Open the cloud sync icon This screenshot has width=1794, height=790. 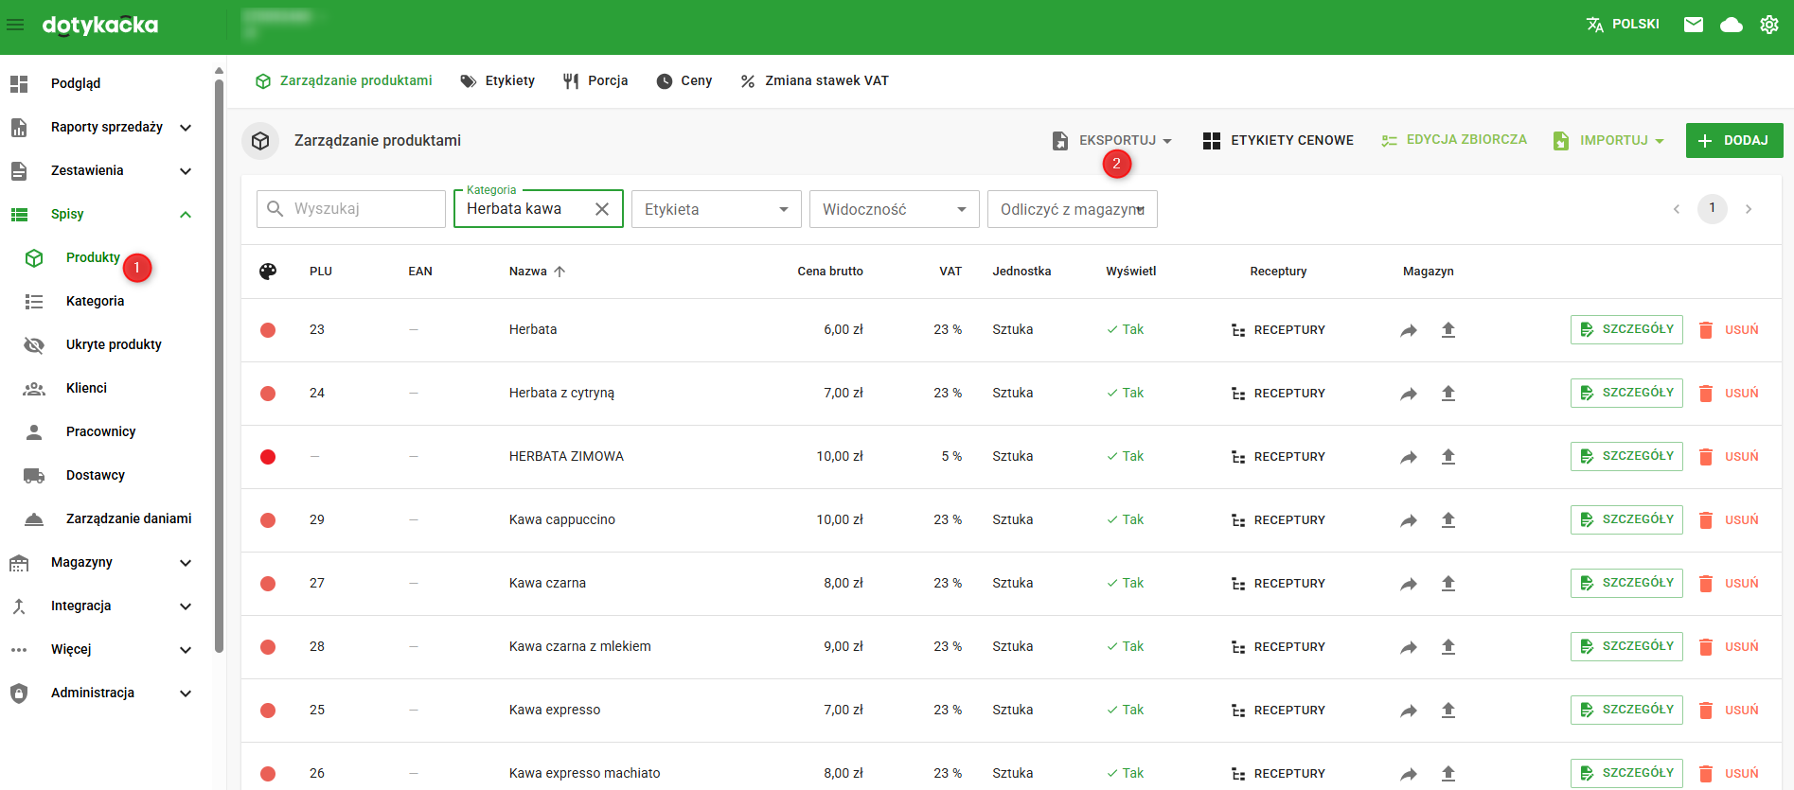point(1732,25)
